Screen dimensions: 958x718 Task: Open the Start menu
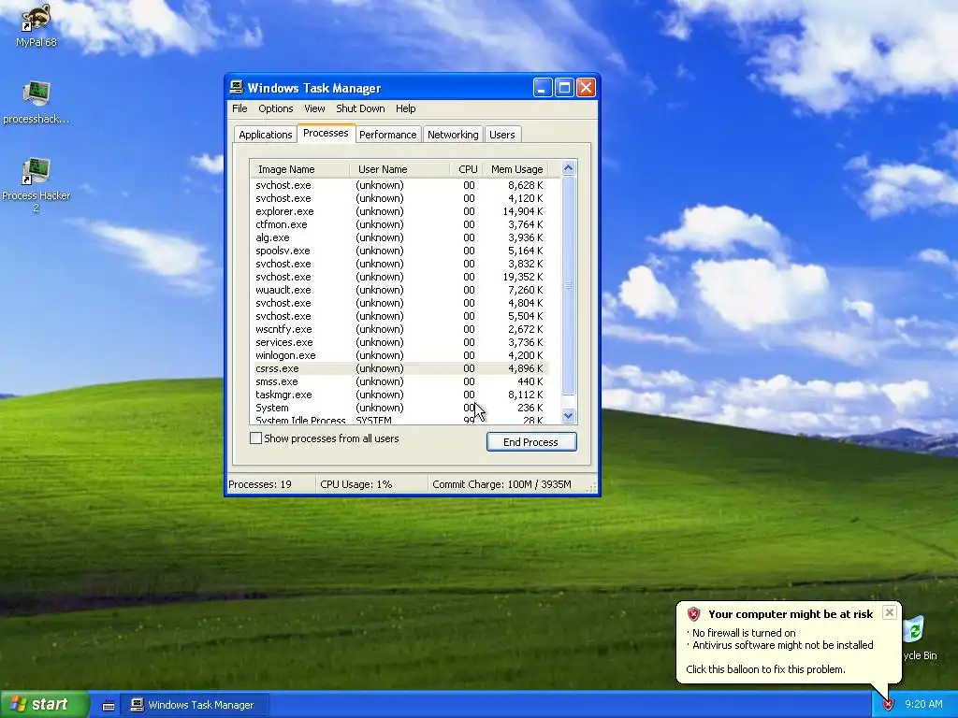(44, 705)
